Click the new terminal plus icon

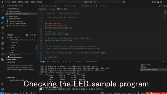coord(163,62)
